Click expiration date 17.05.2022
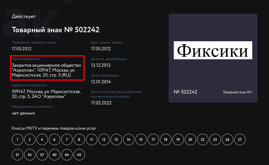The height and width of the screenshot is (165, 269). click(x=101, y=103)
